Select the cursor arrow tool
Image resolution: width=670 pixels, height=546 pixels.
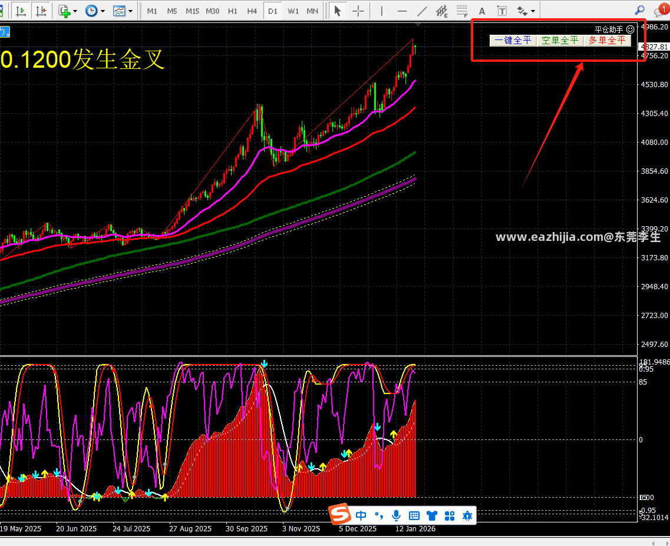(338, 11)
